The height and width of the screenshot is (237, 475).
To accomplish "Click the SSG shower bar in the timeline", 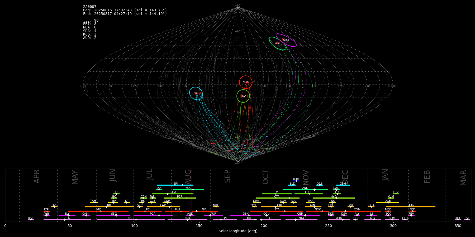I will tap(113, 215).
